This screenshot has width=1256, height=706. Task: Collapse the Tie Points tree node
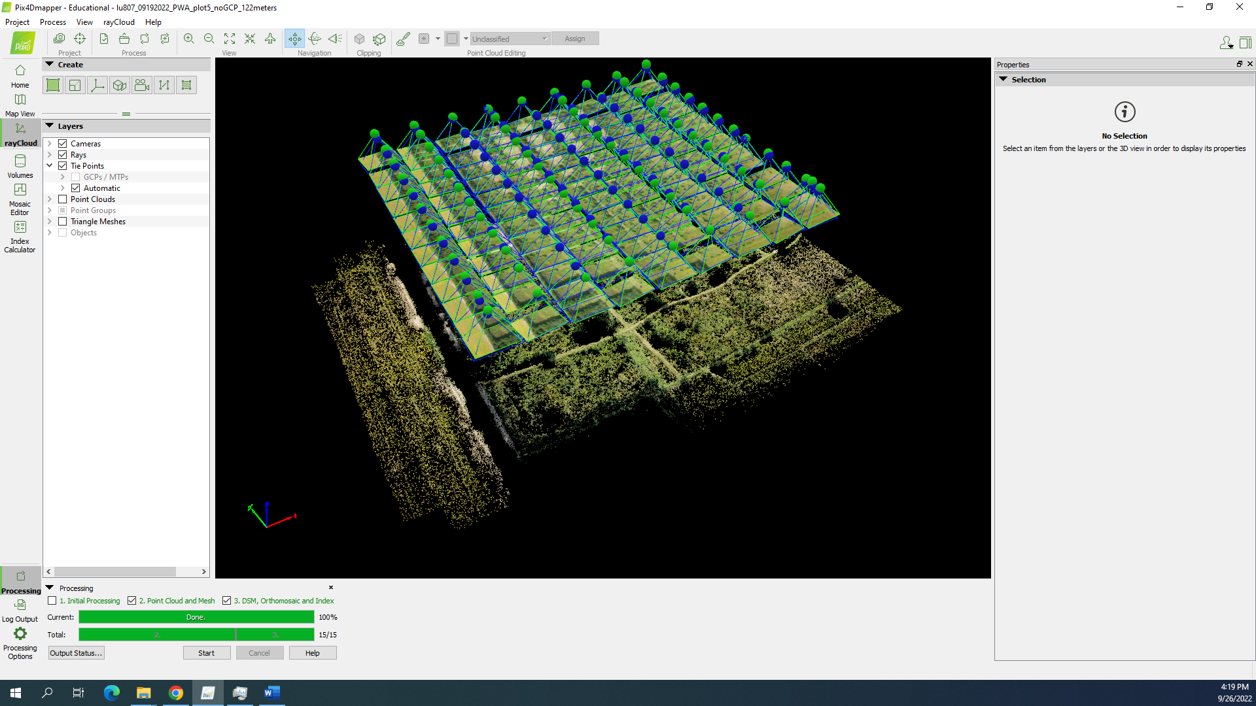tap(50, 166)
